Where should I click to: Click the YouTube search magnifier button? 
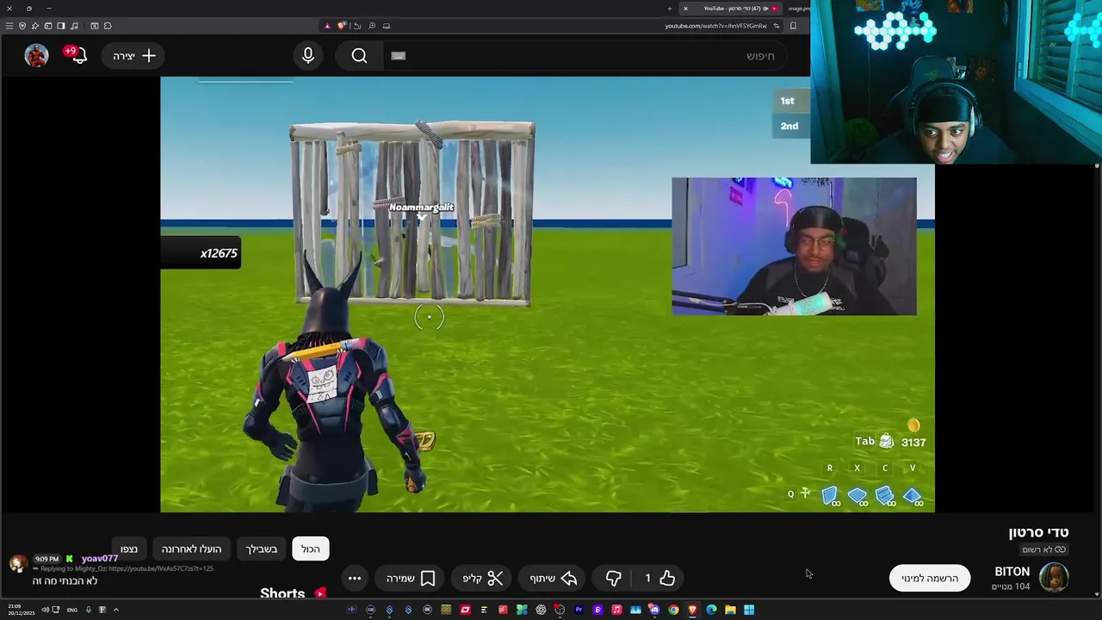(359, 56)
